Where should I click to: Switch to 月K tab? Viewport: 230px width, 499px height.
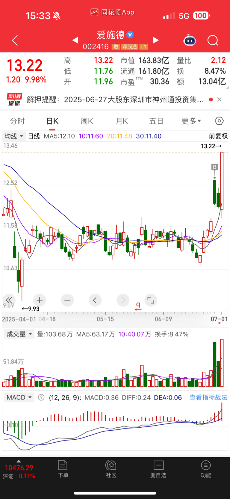pos(122,121)
